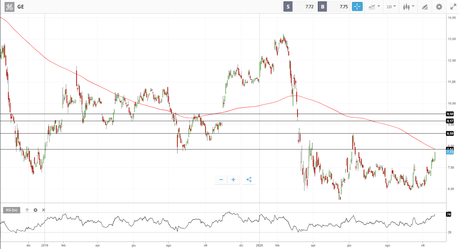Share the chart via share icon

click(x=249, y=180)
